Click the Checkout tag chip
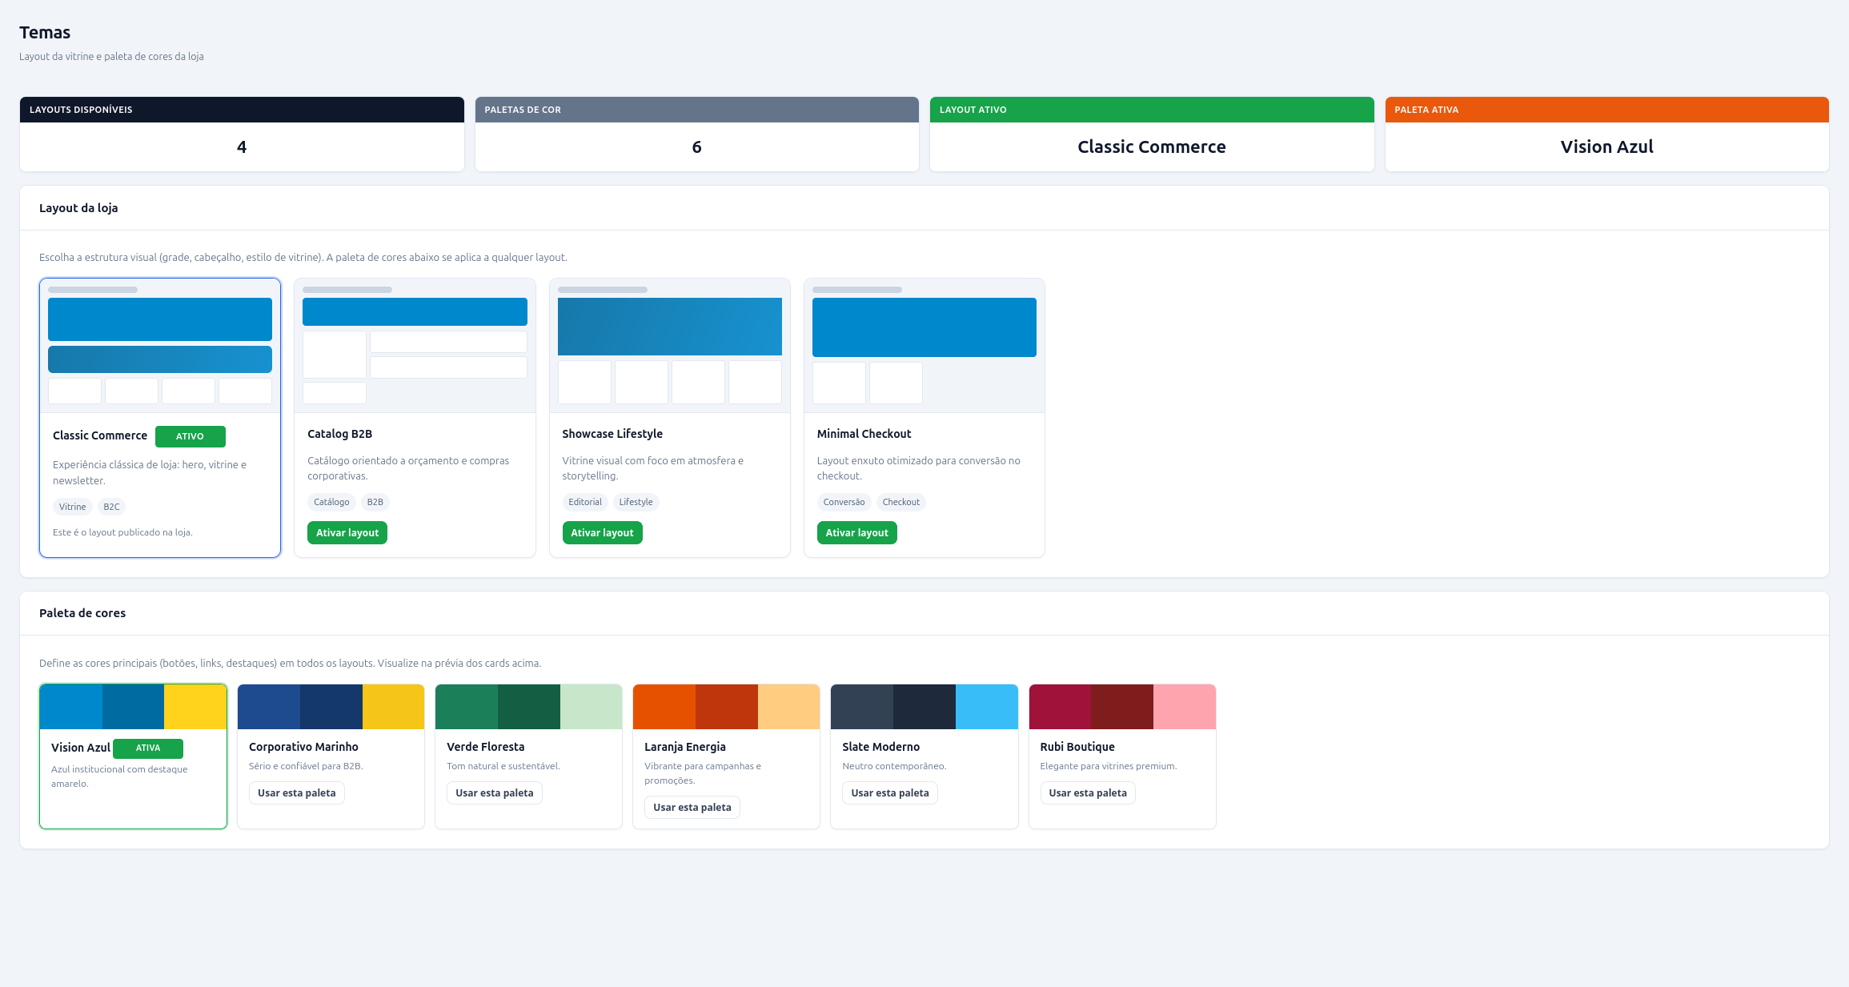Image resolution: width=1849 pixels, height=987 pixels. [901, 502]
